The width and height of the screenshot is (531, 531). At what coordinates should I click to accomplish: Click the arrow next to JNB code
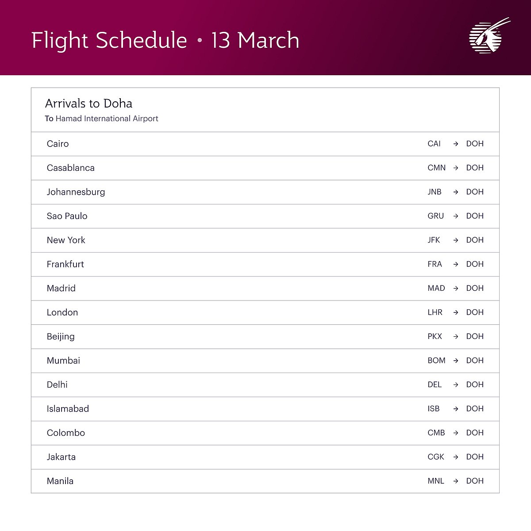click(x=456, y=192)
